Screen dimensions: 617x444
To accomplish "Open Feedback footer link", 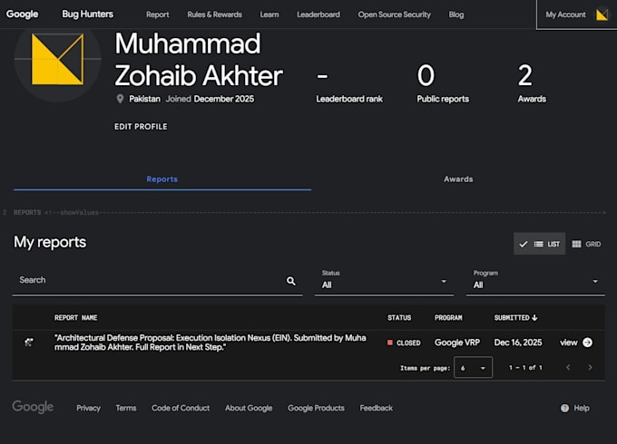I will [377, 408].
